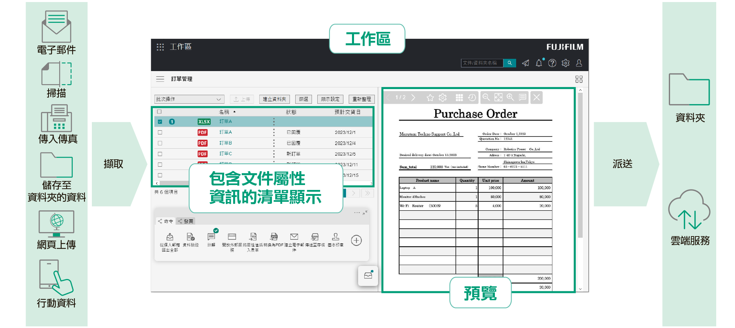This screenshot has height=328, width=735.
Task: Click the 文件/資料夾名稱 search field
Action: point(482,63)
